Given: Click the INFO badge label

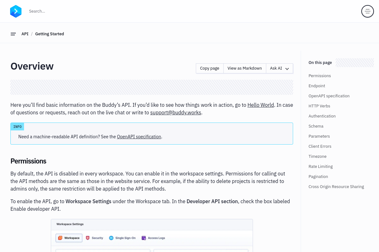Looking at the screenshot, I should 17,127.
